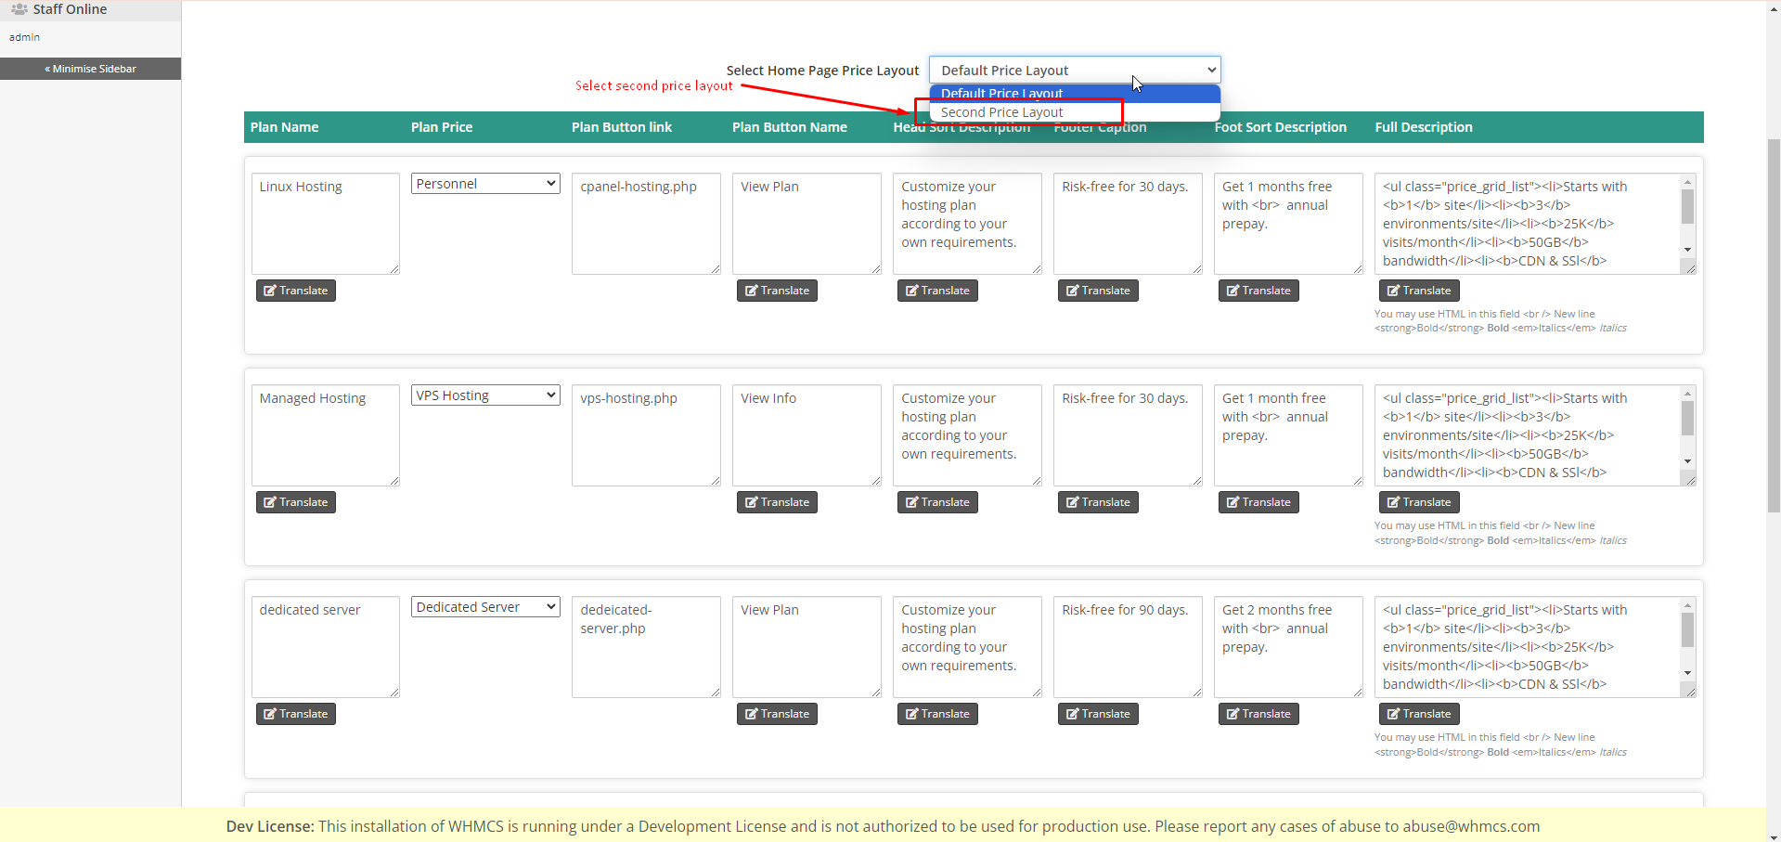Expand VPS Hosting plan price dropdown
This screenshot has width=1781, height=842.
coord(485,395)
